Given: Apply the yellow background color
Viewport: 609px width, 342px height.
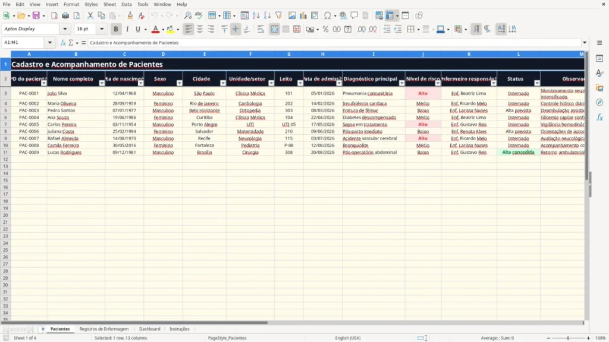Looking at the screenshot, I should (170, 29).
